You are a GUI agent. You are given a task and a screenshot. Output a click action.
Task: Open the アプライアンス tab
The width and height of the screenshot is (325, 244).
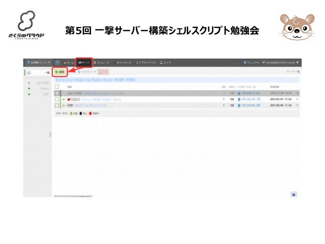click(x=146, y=63)
